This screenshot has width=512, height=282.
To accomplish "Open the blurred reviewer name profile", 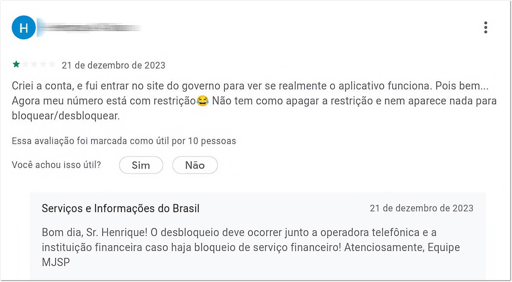I will pyautogui.click(x=90, y=28).
